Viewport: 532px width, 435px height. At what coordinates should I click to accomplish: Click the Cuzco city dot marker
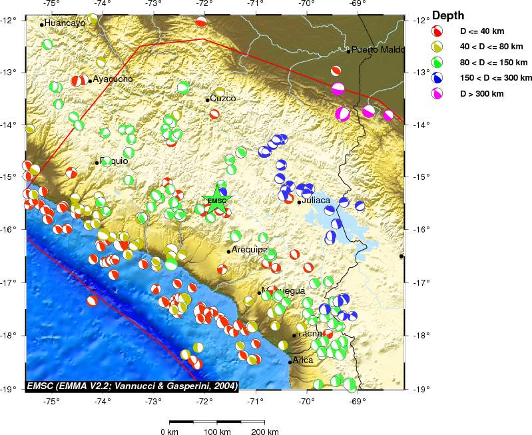(208, 100)
